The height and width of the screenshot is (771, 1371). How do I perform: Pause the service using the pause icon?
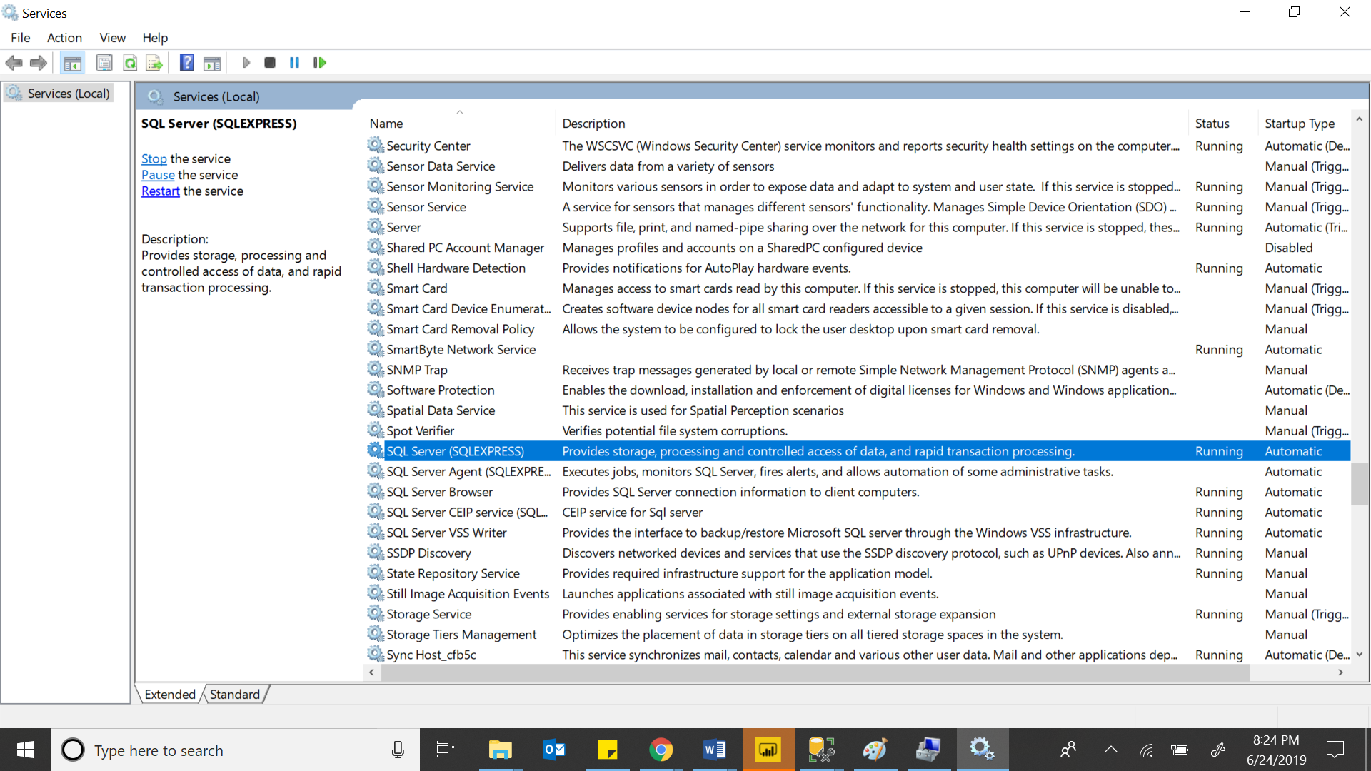294,63
